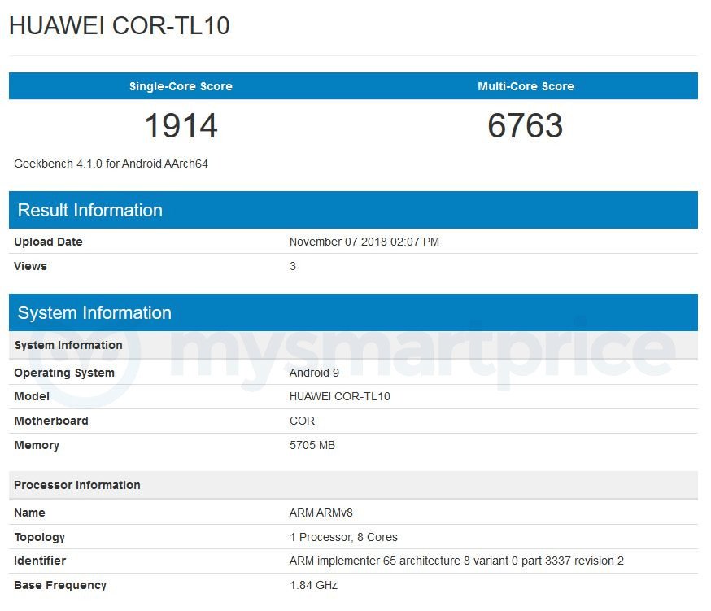Click the Memory value 5705 MB
This screenshot has height=611, width=711.
(x=312, y=445)
